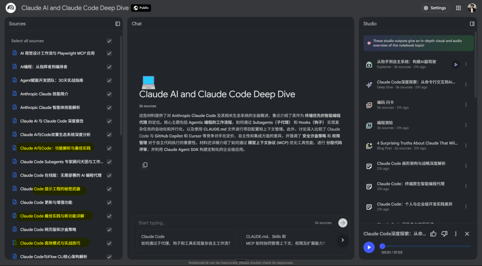The height and width of the screenshot is (266, 482).
Task: Open more options for Claude Code：终端原生智能编程代理
Action: 466,186
